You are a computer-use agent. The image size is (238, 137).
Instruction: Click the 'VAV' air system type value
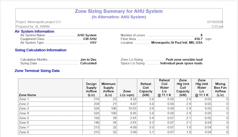click(93, 43)
